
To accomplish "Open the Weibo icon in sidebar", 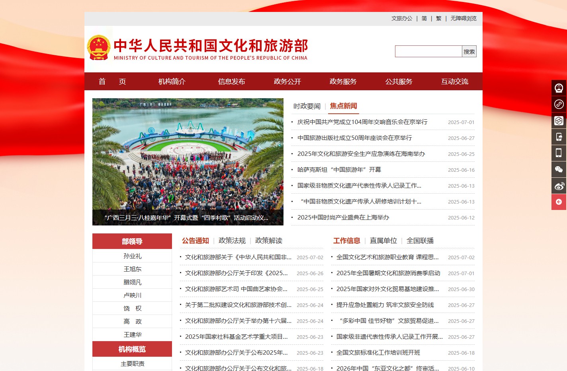I will tap(559, 186).
